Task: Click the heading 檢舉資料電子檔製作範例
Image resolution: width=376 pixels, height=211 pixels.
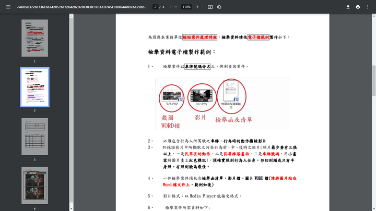Action: [x=182, y=52]
